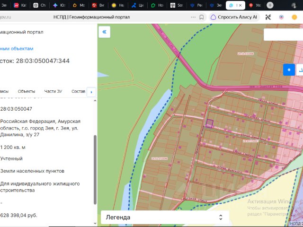
Task: Select the highlighted purple parcel on map
Action: (209, 123)
